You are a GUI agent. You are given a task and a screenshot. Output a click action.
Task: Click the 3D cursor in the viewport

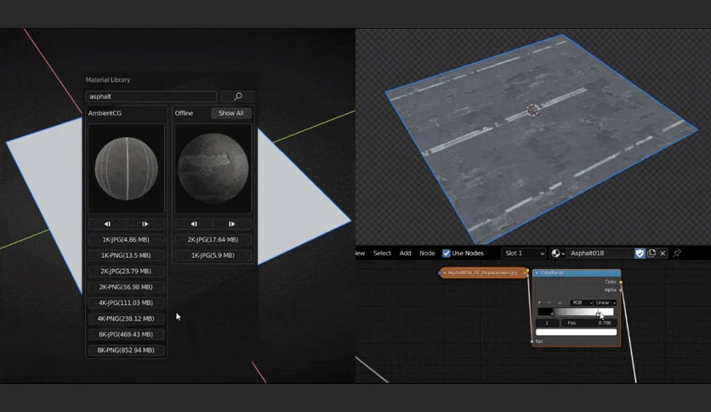(532, 110)
